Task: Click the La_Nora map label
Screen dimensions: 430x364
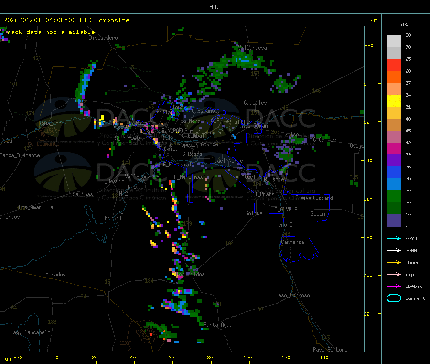Action: coord(190,121)
